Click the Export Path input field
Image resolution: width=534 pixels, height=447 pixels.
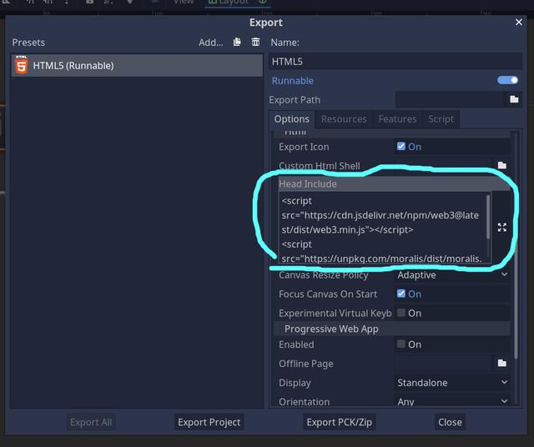tap(450, 100)
